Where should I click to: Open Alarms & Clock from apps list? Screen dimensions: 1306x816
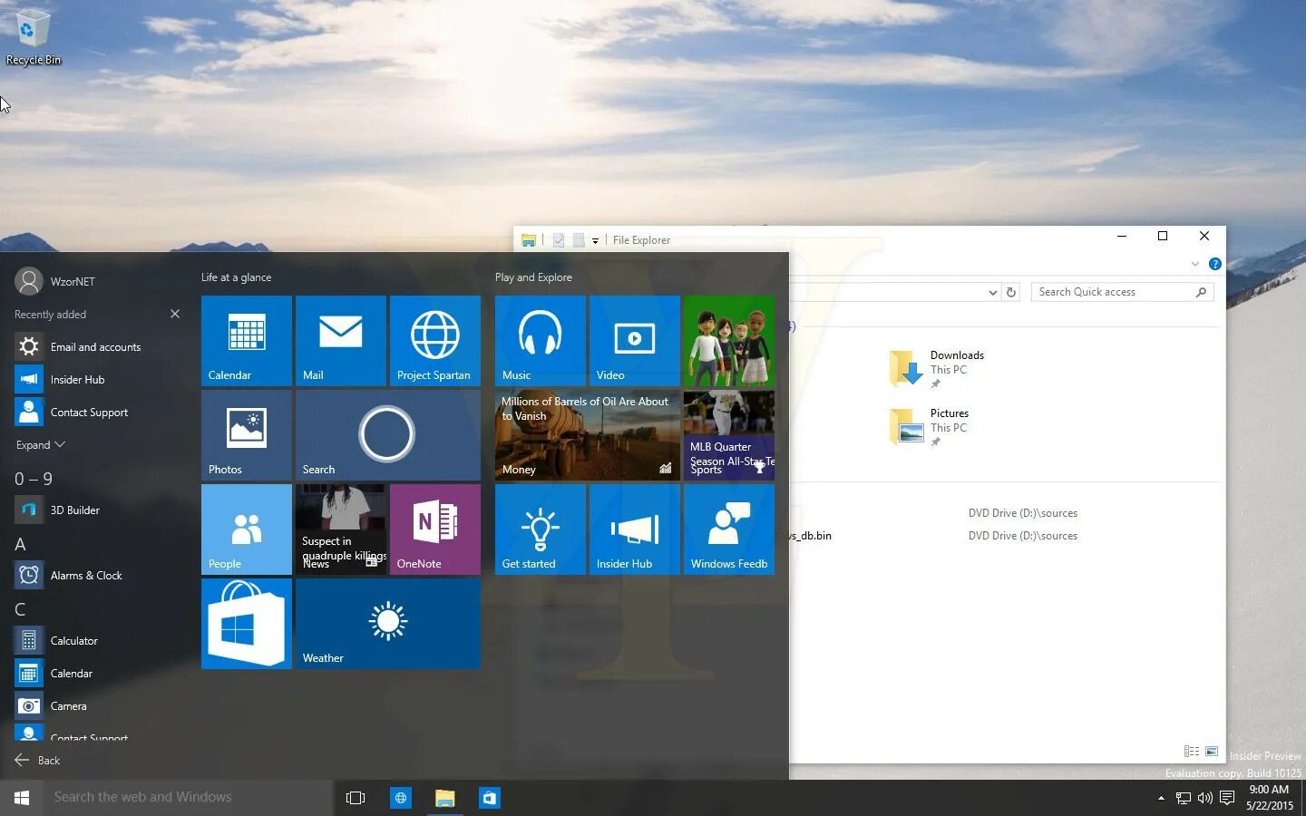[87, 575]
